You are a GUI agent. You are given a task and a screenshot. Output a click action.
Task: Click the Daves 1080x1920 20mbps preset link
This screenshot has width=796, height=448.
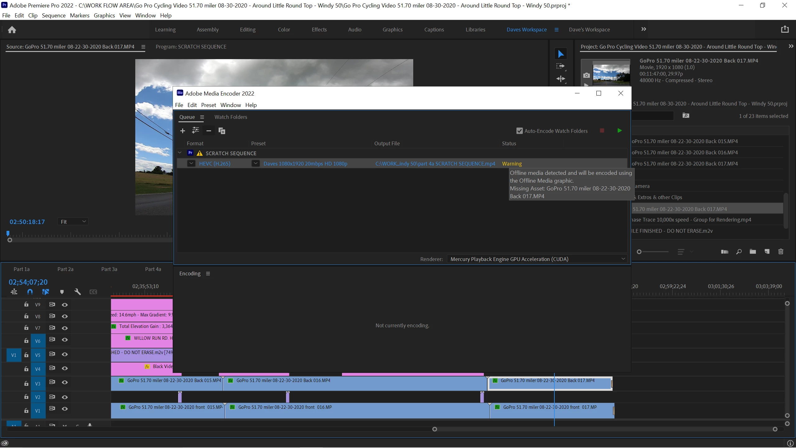point(305,164)
